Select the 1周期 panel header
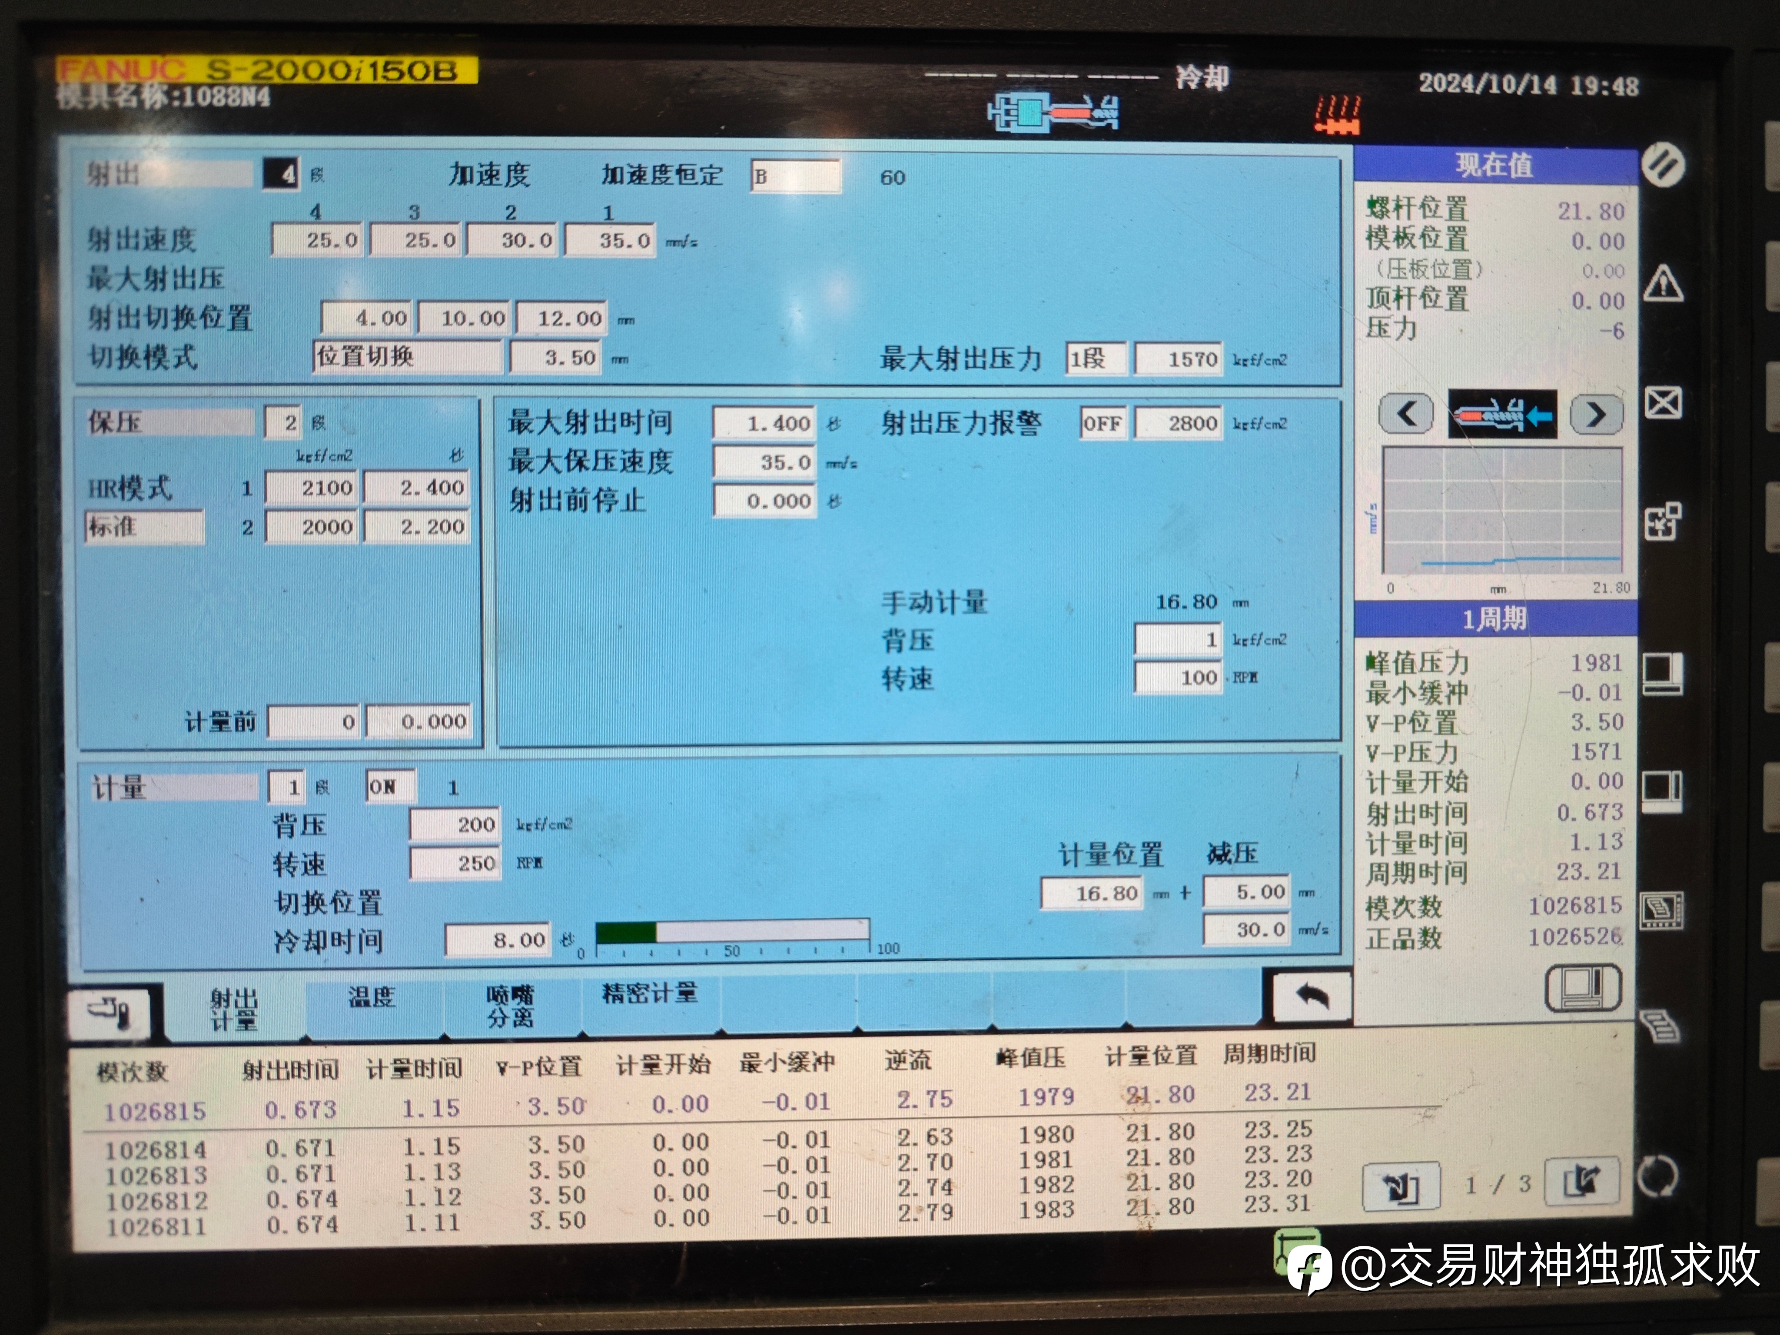This screenshot has height=1335, width=1780. 1495,619
